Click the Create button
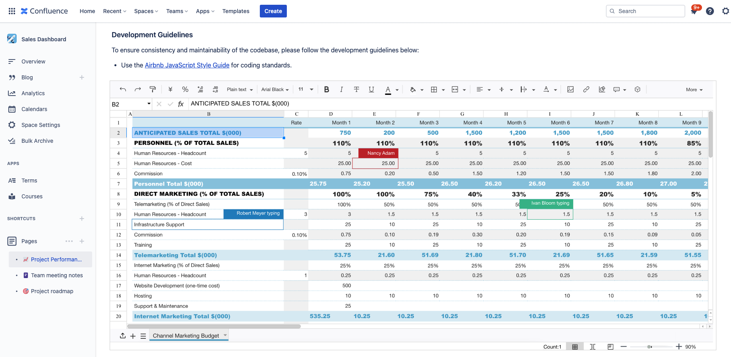 (x=273, y=11)
